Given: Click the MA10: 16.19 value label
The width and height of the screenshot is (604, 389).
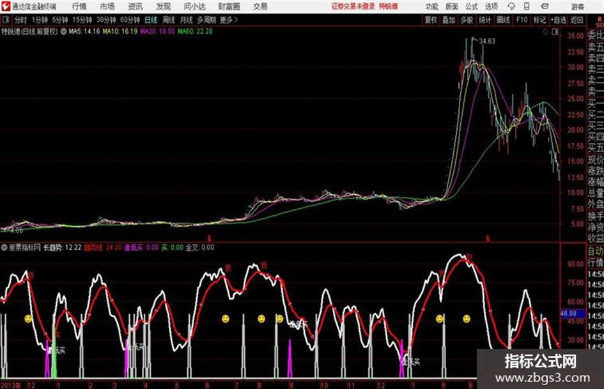Looking at the screenshot, I should [120, 31].
